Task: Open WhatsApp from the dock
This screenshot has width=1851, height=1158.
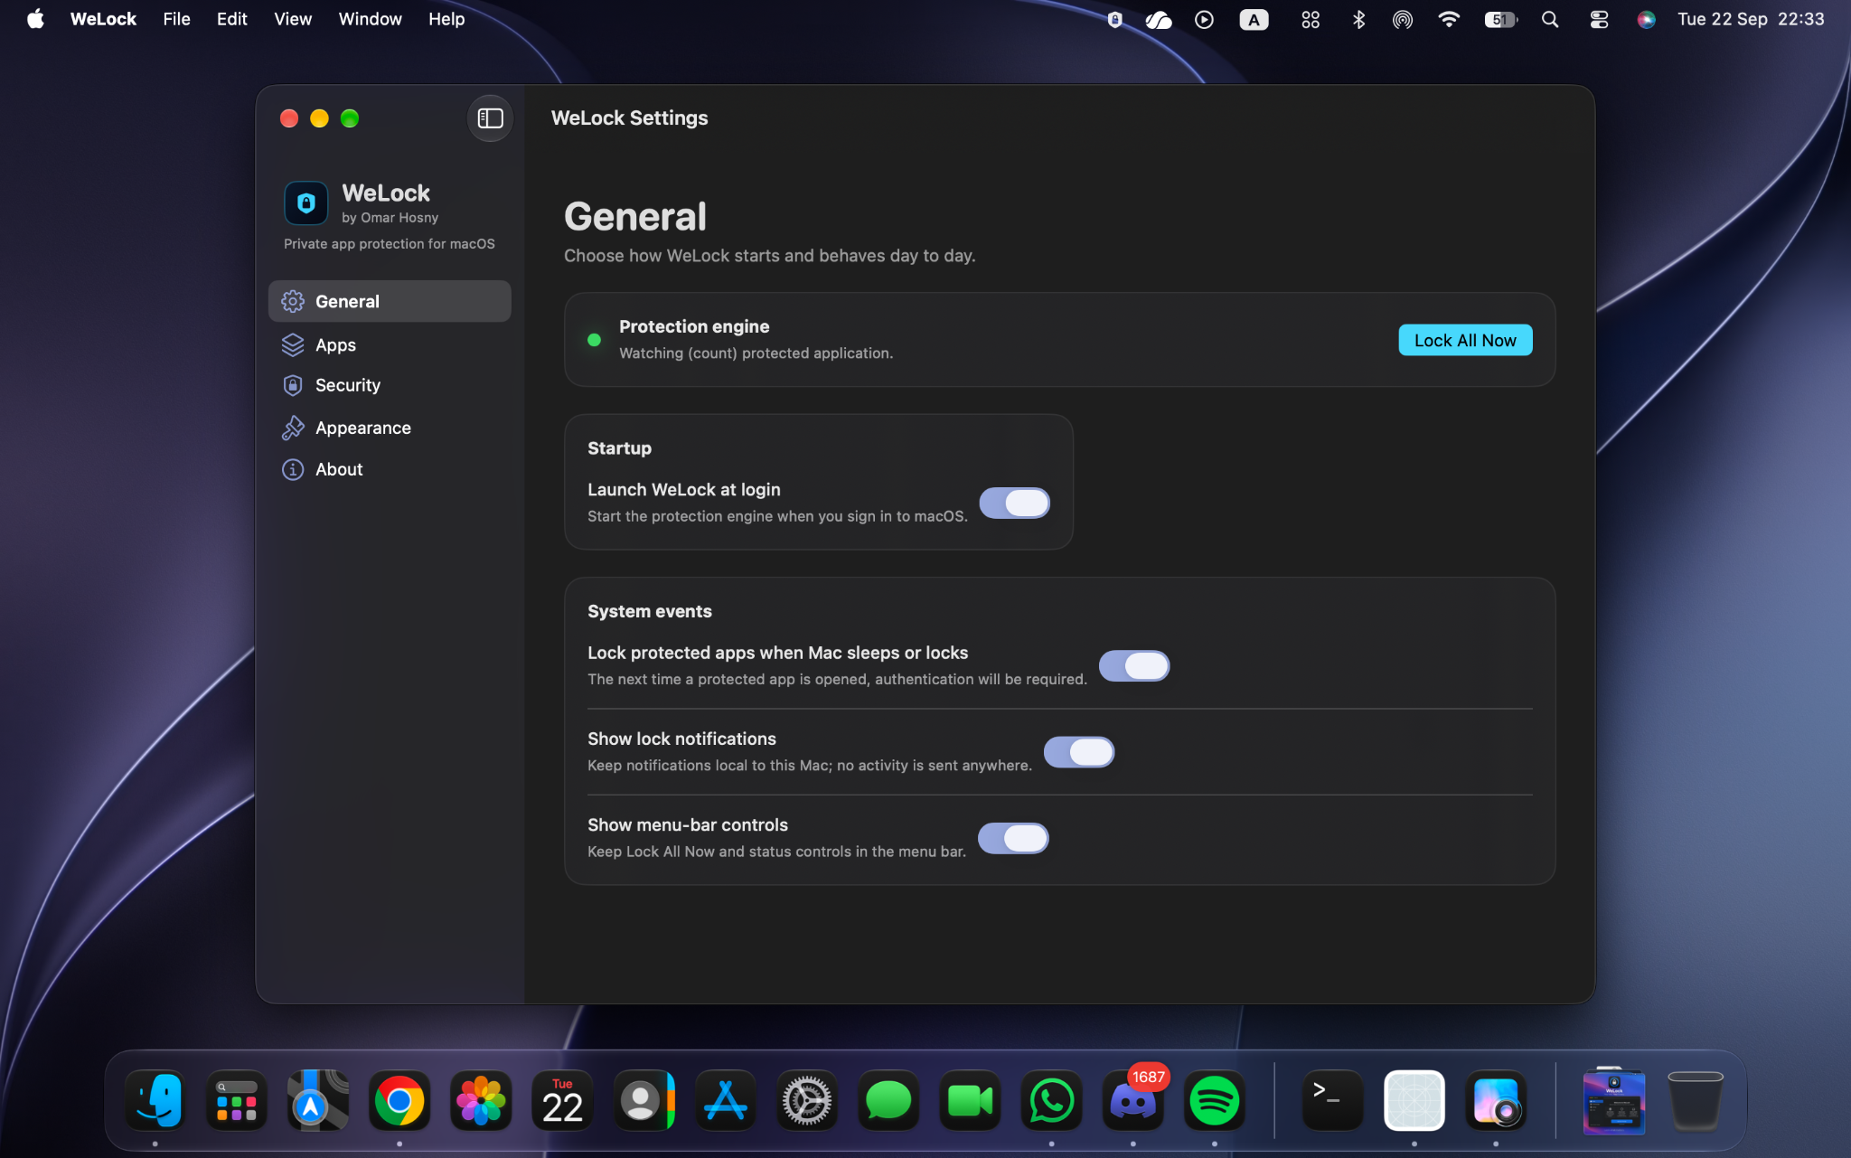Action: pos(1051,1101)
